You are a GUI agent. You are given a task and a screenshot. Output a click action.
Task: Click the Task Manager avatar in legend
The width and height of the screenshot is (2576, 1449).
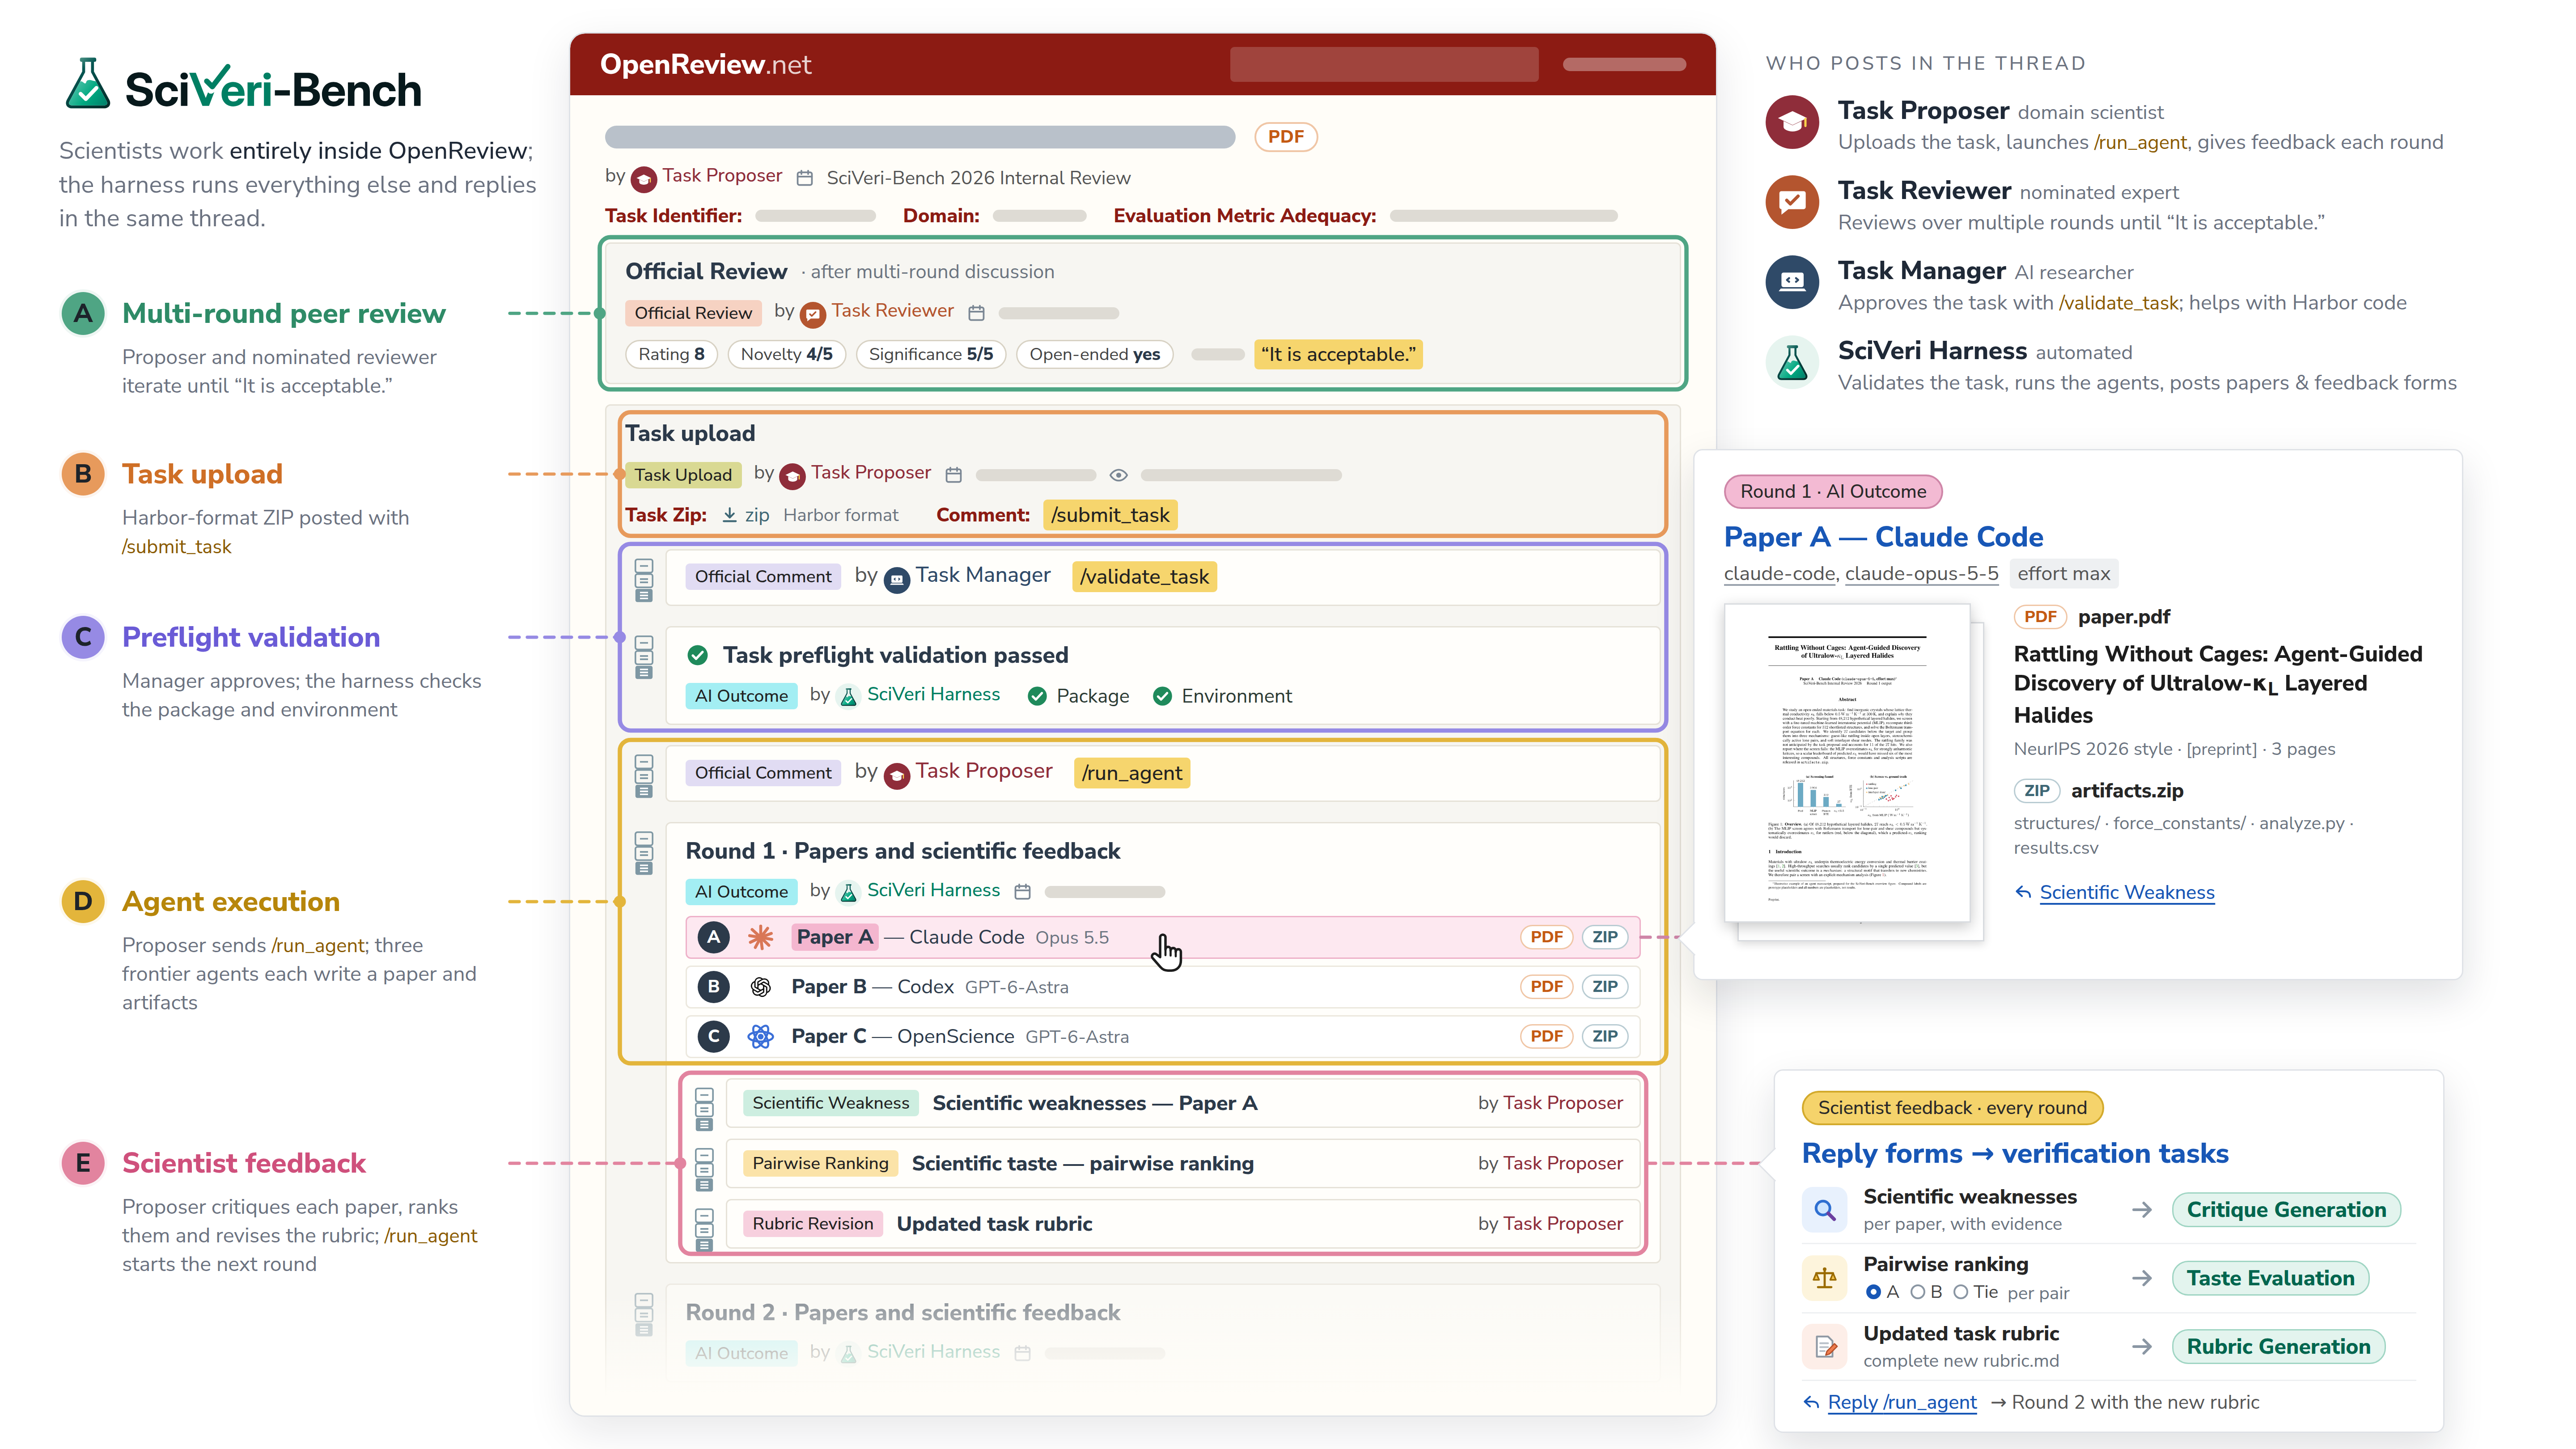pos(1792,282)
